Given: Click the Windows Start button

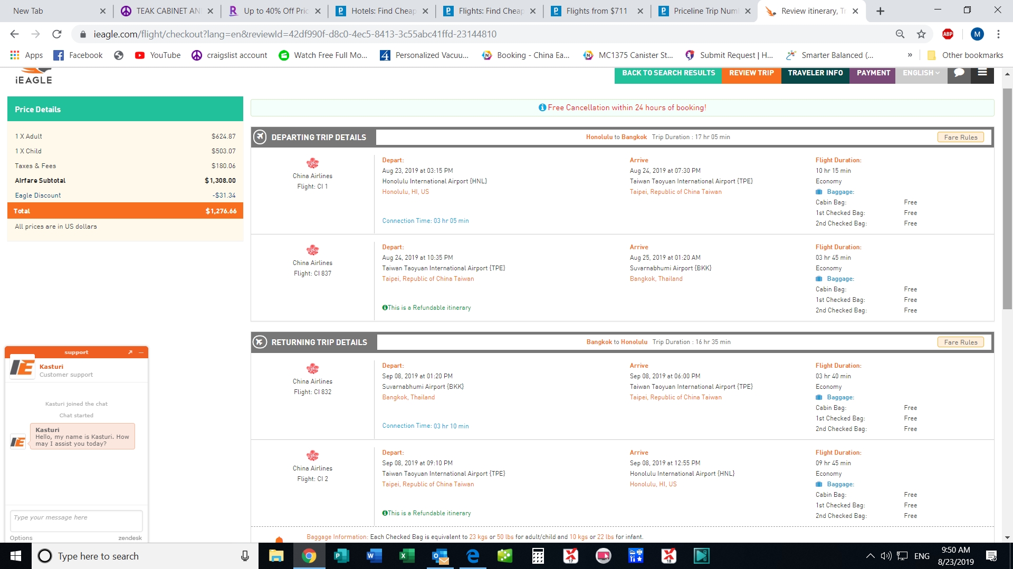Looking at the screenshot, I should pos(16,556).
